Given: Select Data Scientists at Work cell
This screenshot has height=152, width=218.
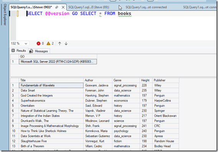Looking at the screenshot, I should tap(51, 136).
